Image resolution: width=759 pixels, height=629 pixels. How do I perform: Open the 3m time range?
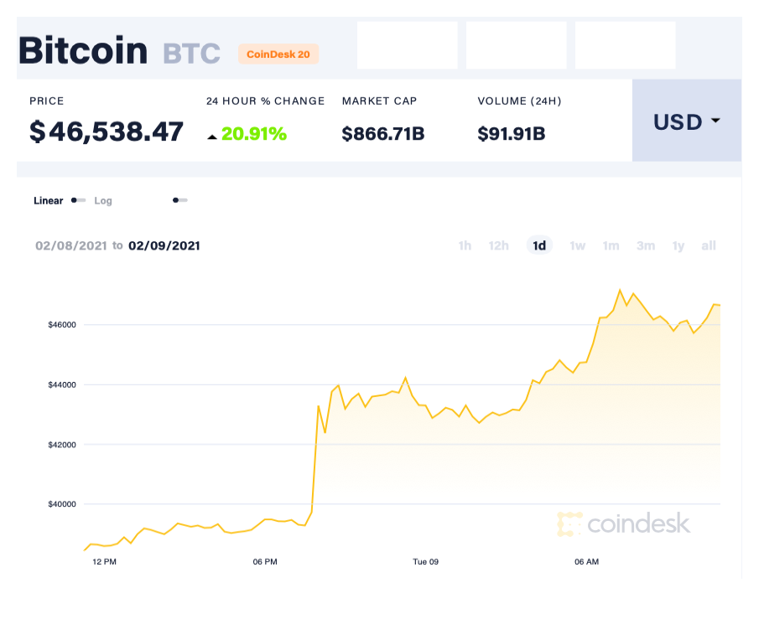(645, 245)
